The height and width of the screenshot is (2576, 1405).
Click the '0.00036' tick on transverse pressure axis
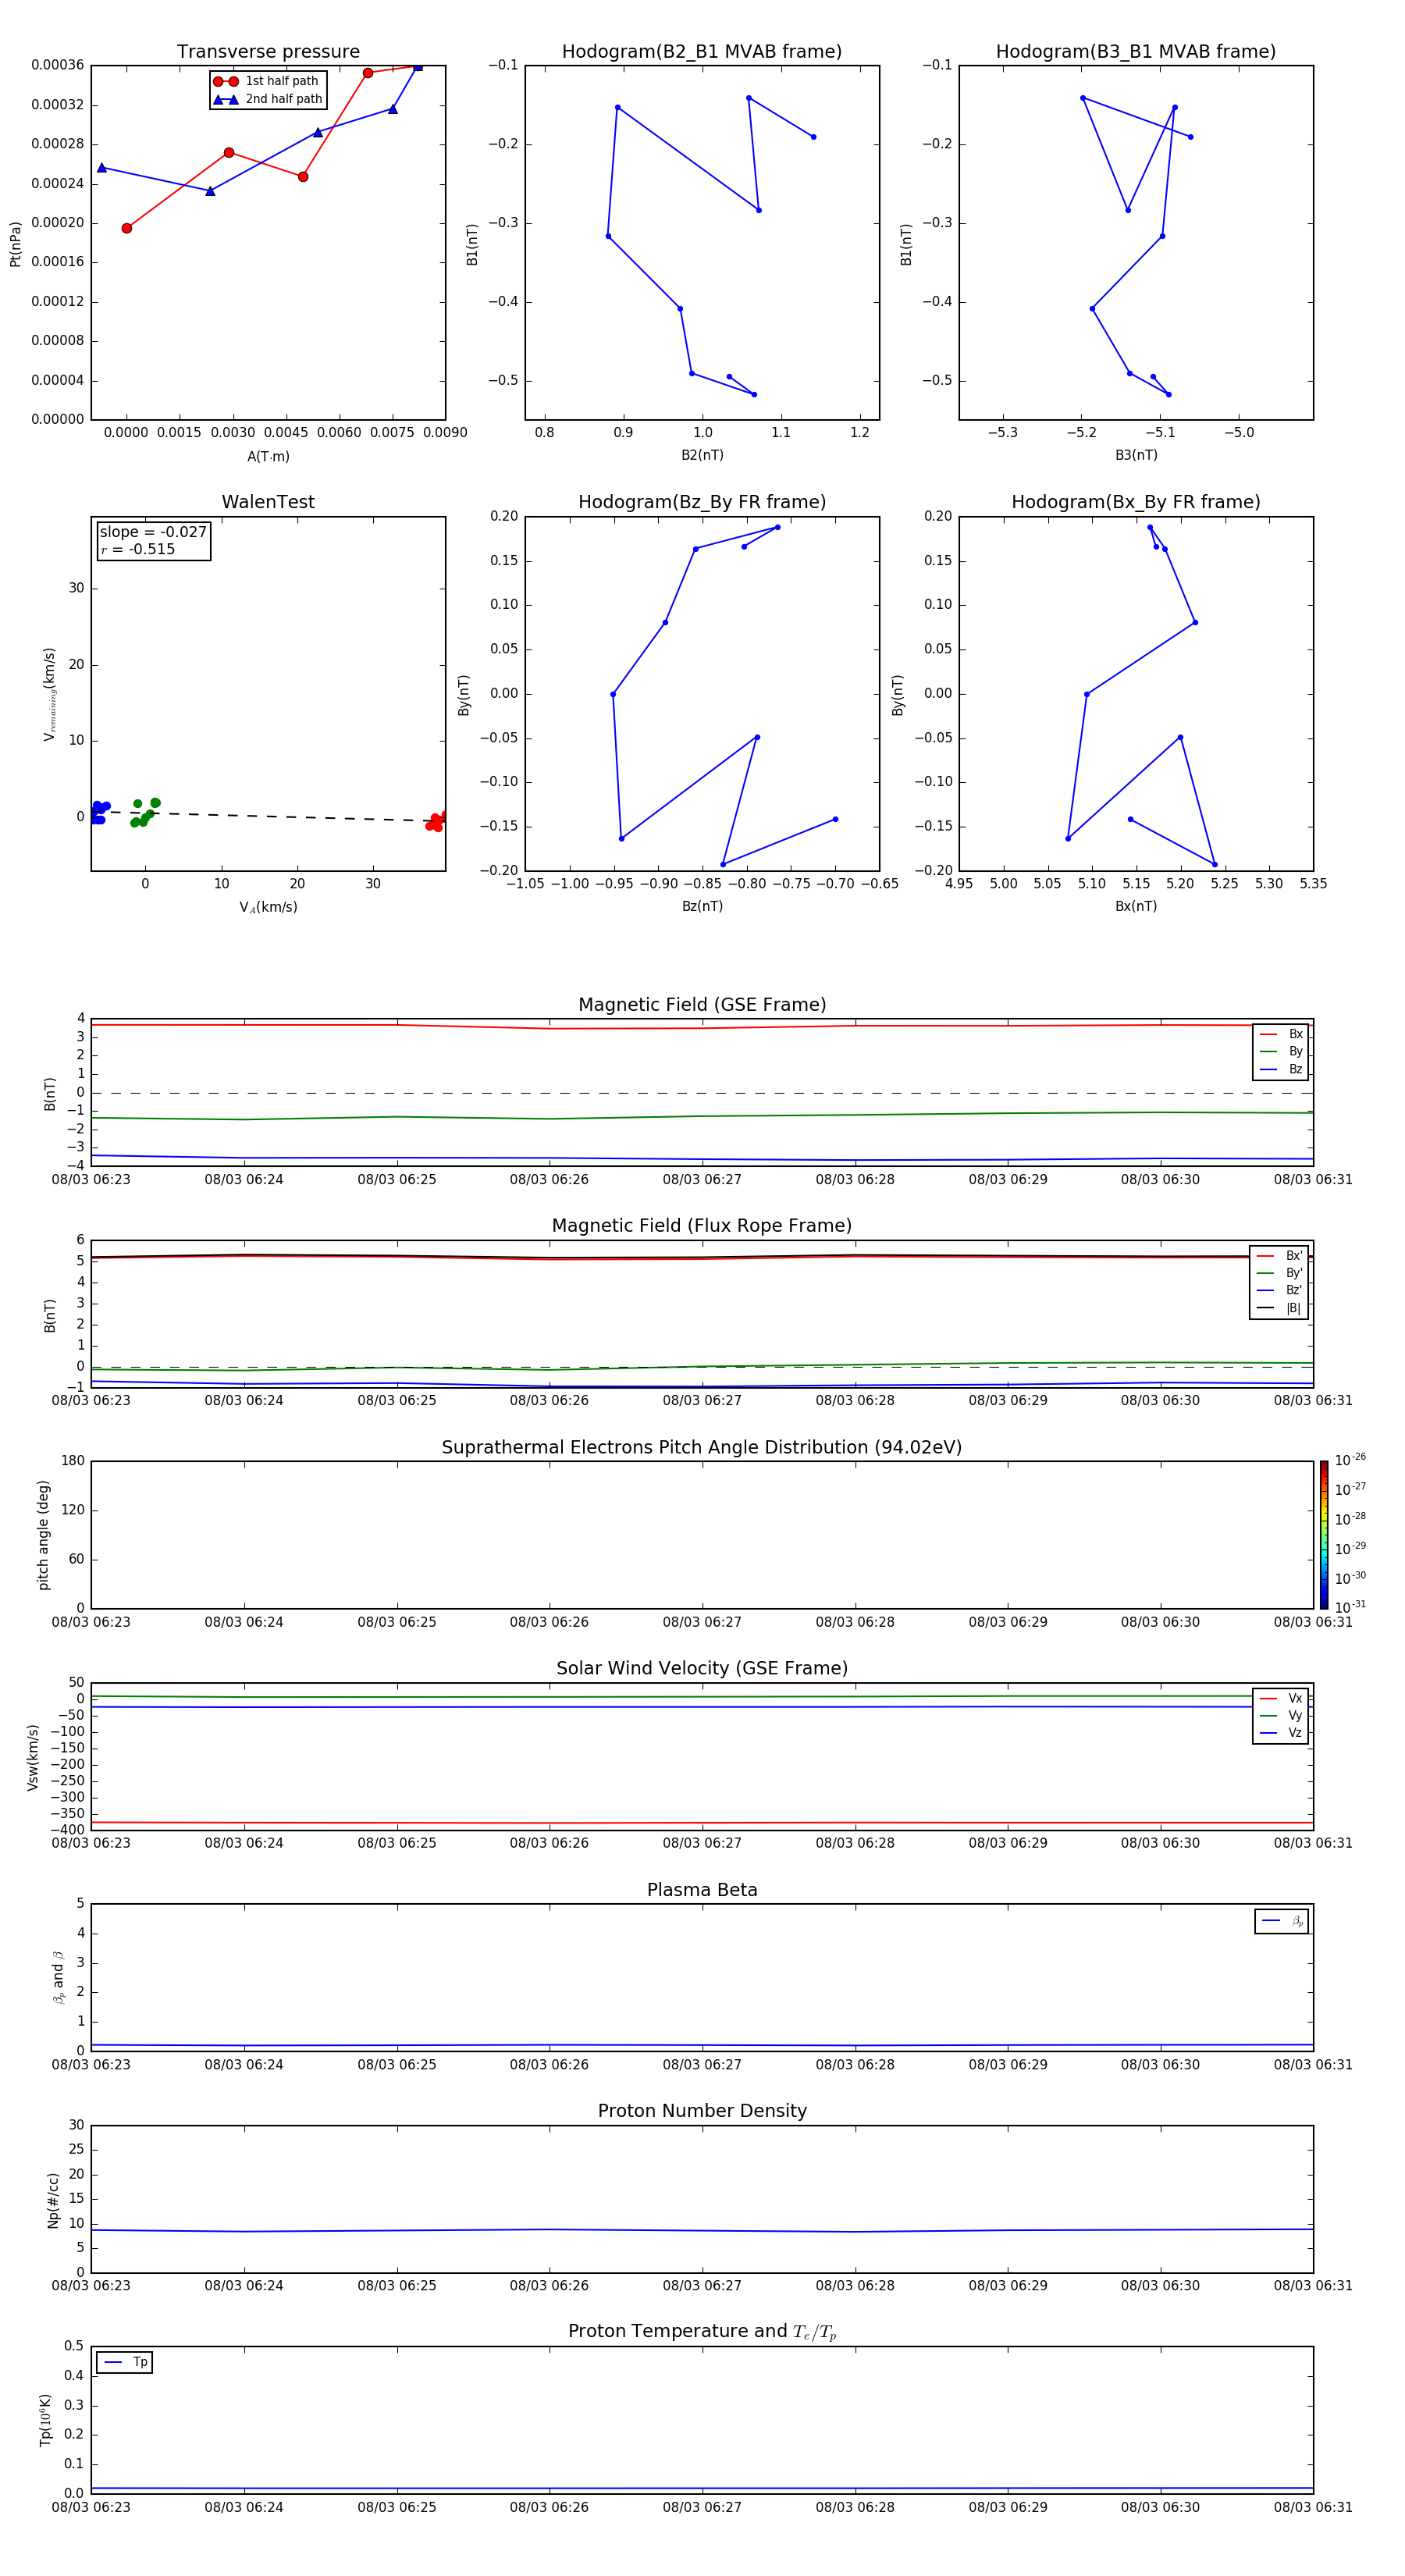click(x=57, y=65)
